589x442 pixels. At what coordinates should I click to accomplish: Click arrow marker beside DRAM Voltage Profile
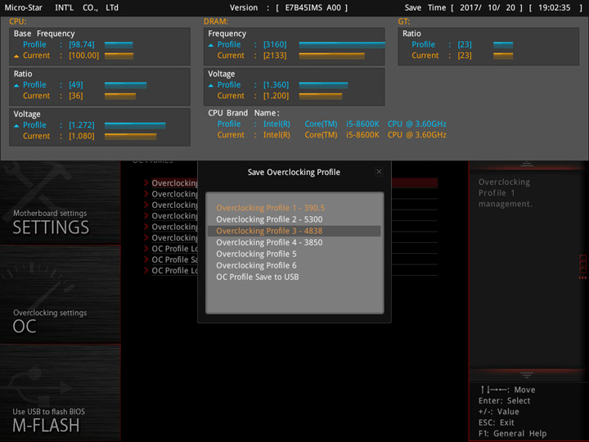click(211, 86)
